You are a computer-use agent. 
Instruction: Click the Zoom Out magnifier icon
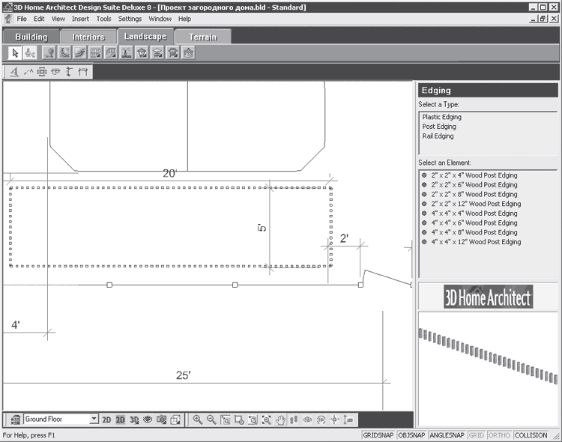[211, 420]
